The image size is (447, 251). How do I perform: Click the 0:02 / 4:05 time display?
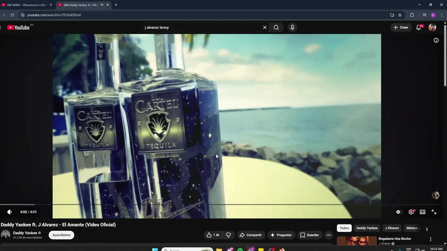coord(28,212)
